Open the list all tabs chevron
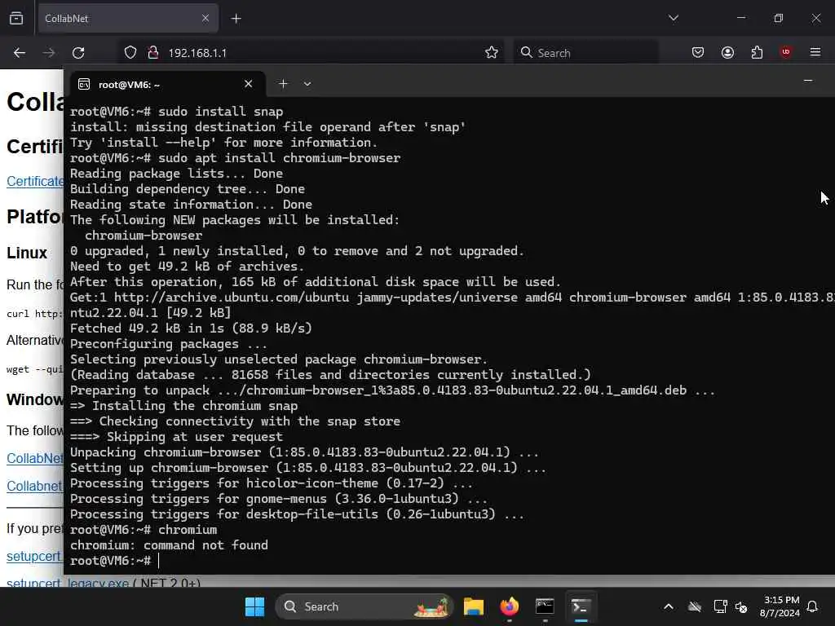Screen dimensions: 835x626 click(x=674, y=18)
